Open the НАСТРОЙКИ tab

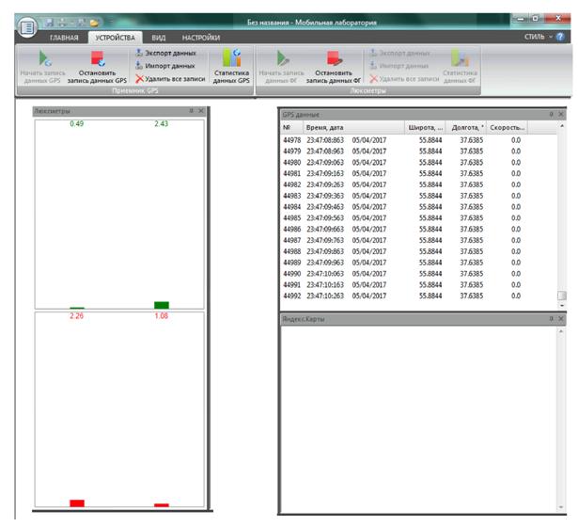coord(201,37)
